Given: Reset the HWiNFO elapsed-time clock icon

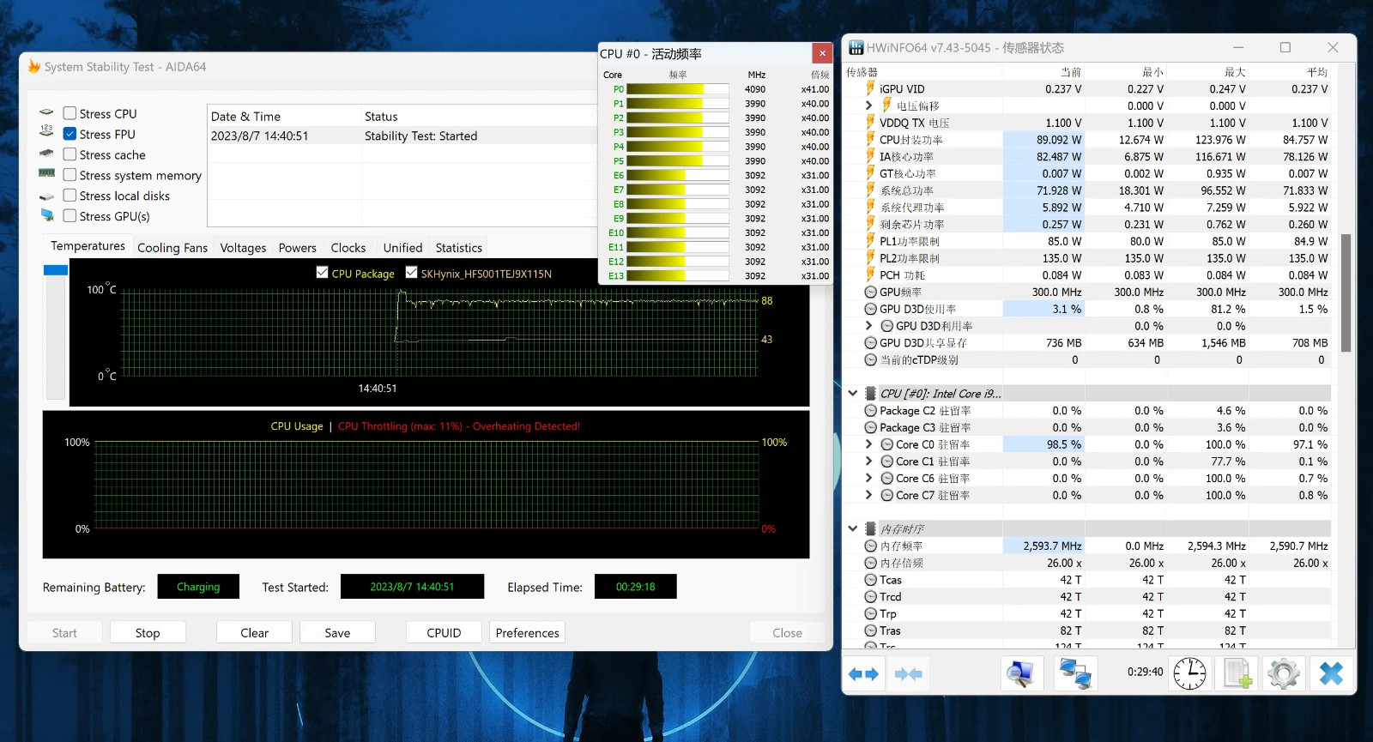Looking at the screenshot, I should 1189,674.
